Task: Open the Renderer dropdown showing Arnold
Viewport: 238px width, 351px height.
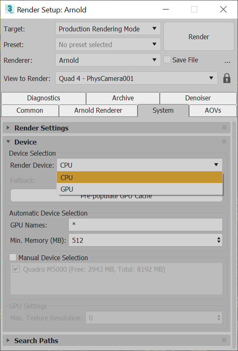Action: coord(108,60)
